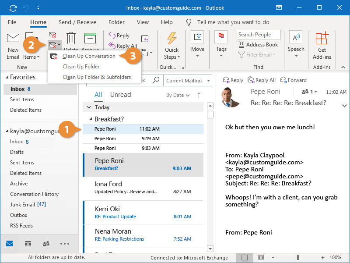The width and height of the screenshot is (350, 263).
Task: Click the Move icon
Action: tap(198, 37)
